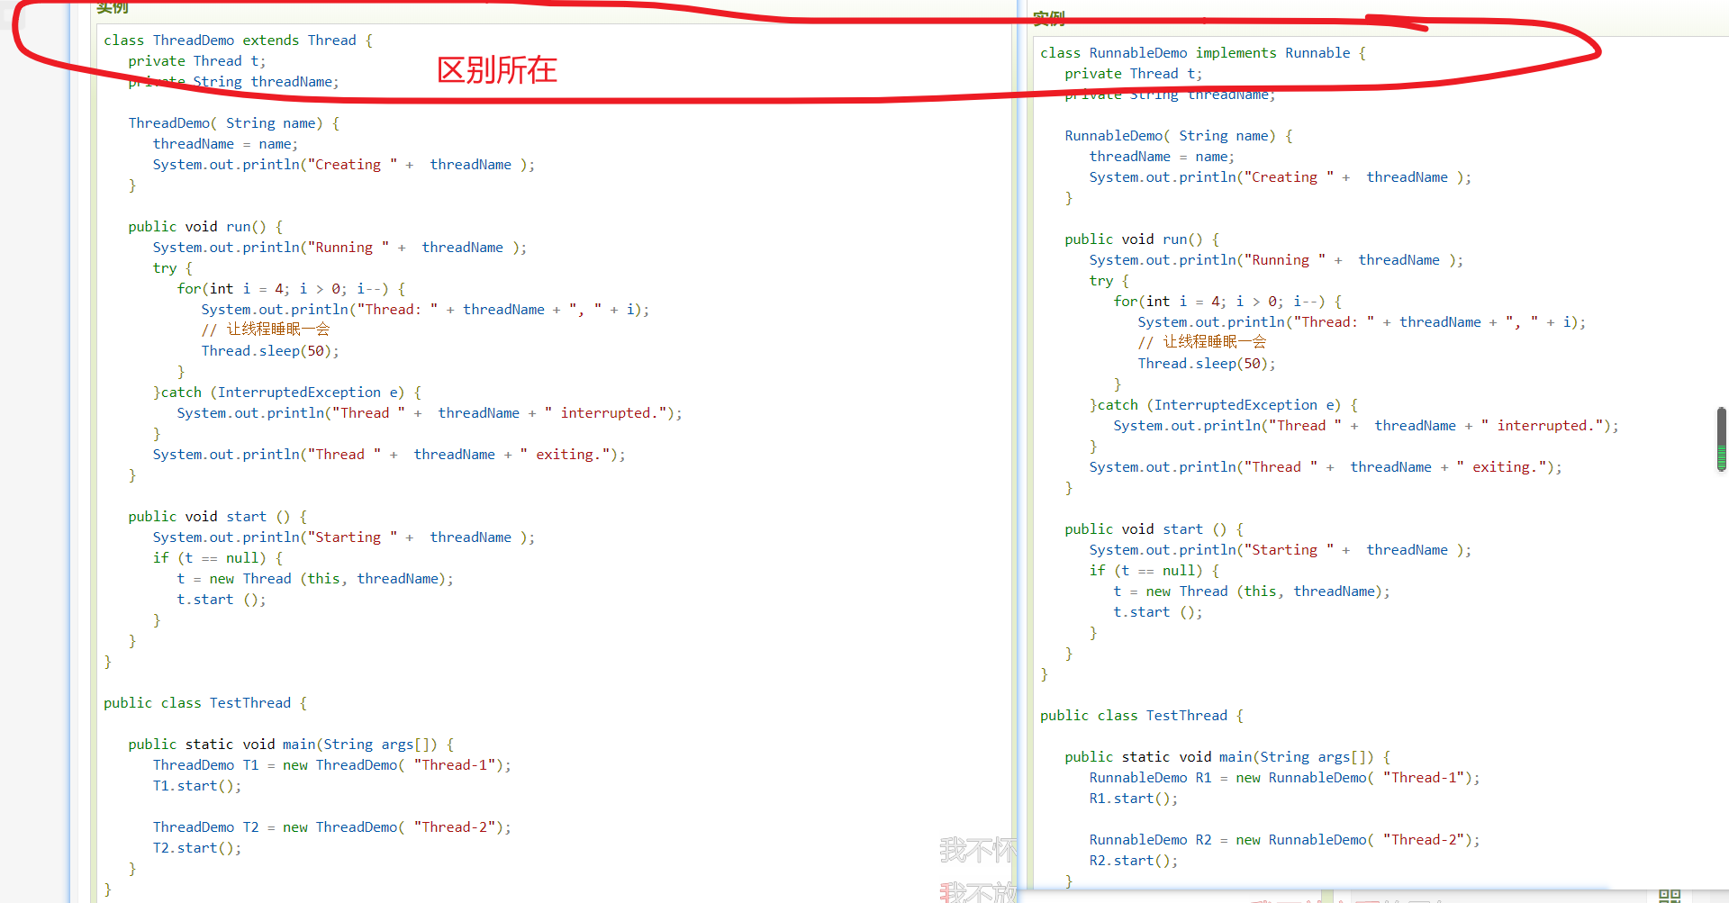Screen dimensions: 1729x903
Task: Click 'public class TestThread {' in the left code panel
Action: (x=205, y=703)
